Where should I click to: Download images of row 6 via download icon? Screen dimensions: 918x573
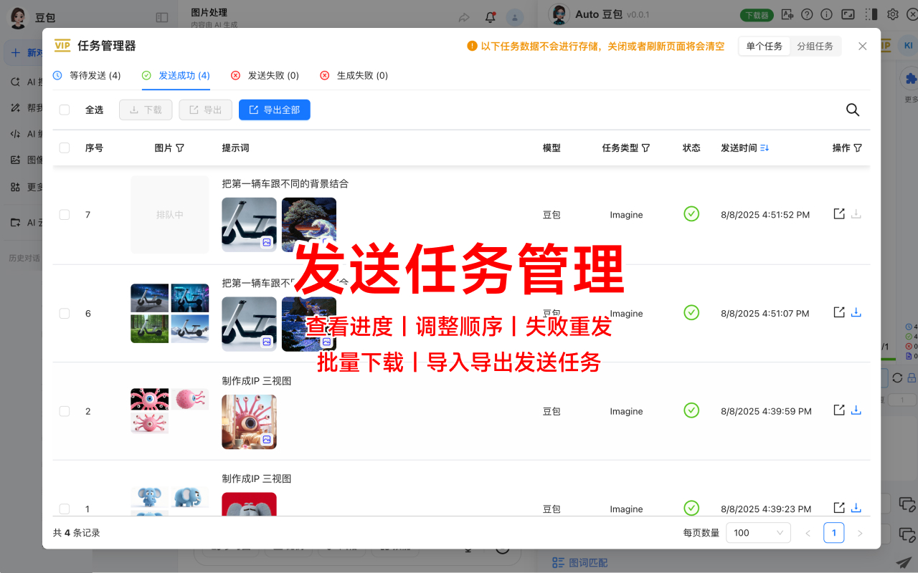point(856,312)
